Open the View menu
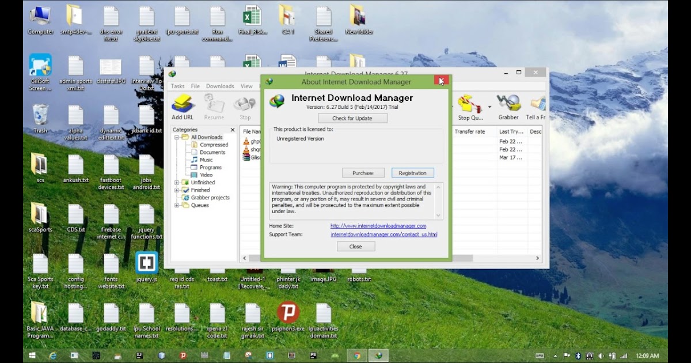Screen dimensions: 691x363 click(x=246, y=86)
